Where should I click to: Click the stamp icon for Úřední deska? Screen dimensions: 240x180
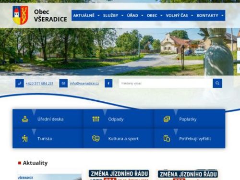pos(25,119)
